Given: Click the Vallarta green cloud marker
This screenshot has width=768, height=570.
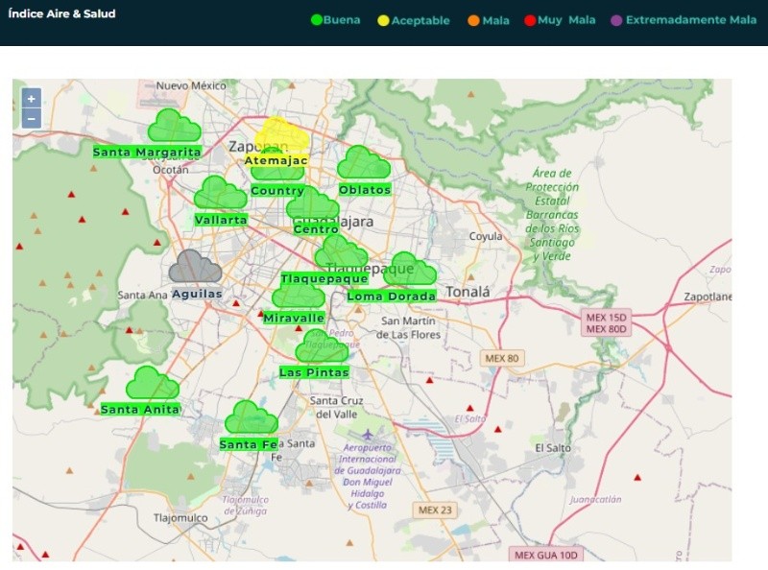Looking at the screenshot, I should 221,194.
